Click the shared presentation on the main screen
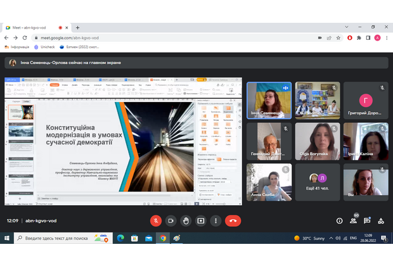Image resolution: width=393 pixels, height=266 pixels. pyautogui.click(x=124, y=142)
